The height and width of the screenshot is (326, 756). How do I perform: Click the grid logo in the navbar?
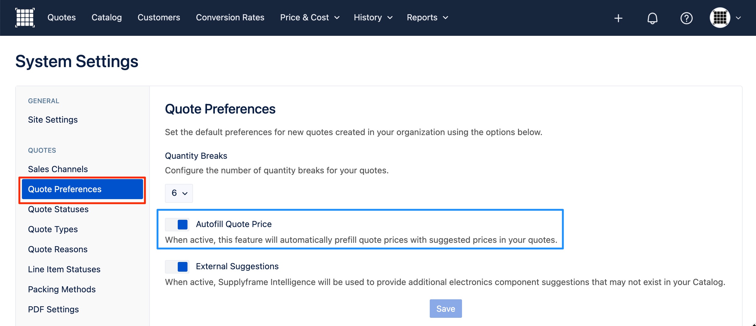25,18
